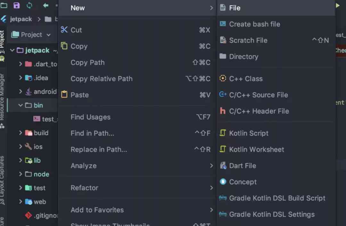The height and width of the screenshot is (226, 346).
Task: Click the Save All toolbar icon
Action: (17, 5)
